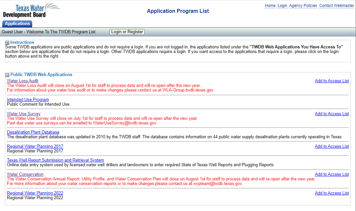Add Regional Water Planning 2017 to Access List
The image size is (356, 211).
332,146
